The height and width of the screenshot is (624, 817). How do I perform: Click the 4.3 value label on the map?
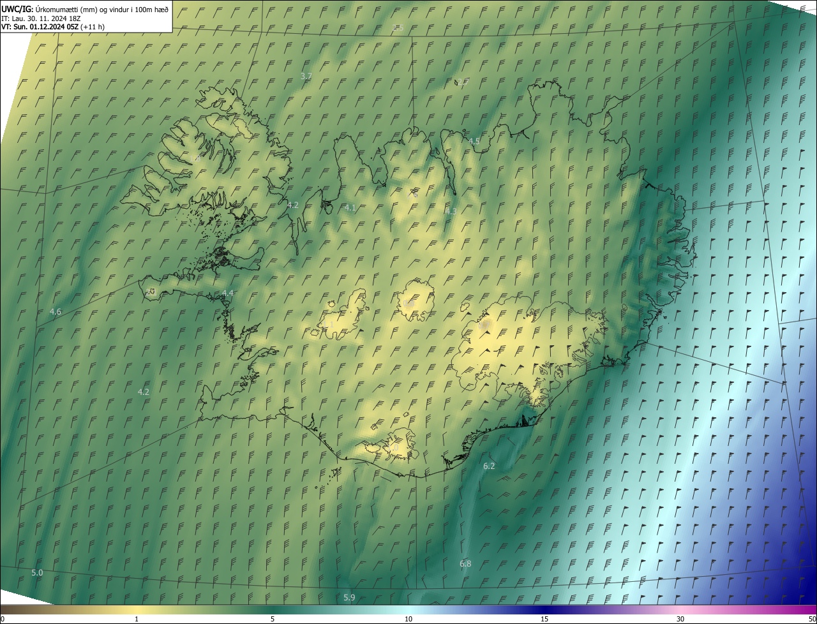click(451, 211)
